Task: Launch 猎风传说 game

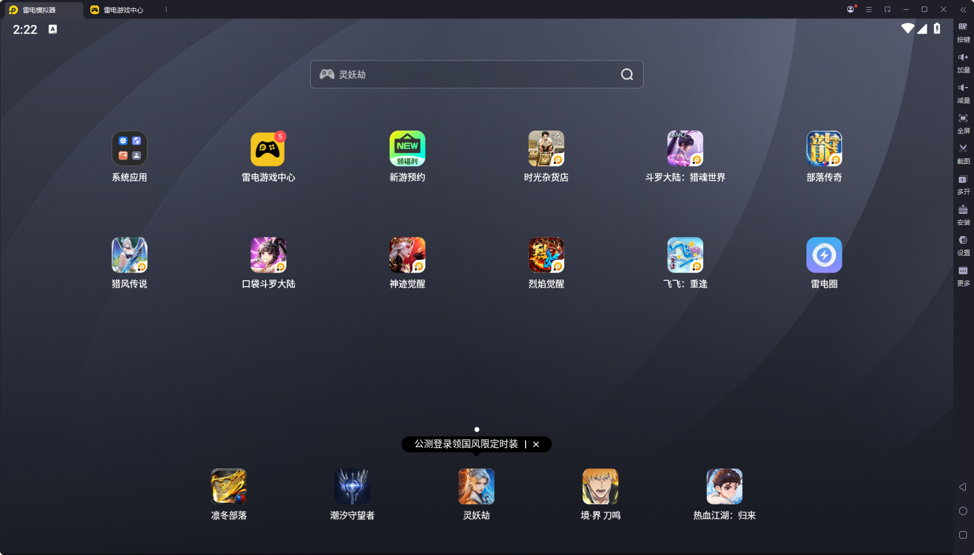Action: click(130, 255)
